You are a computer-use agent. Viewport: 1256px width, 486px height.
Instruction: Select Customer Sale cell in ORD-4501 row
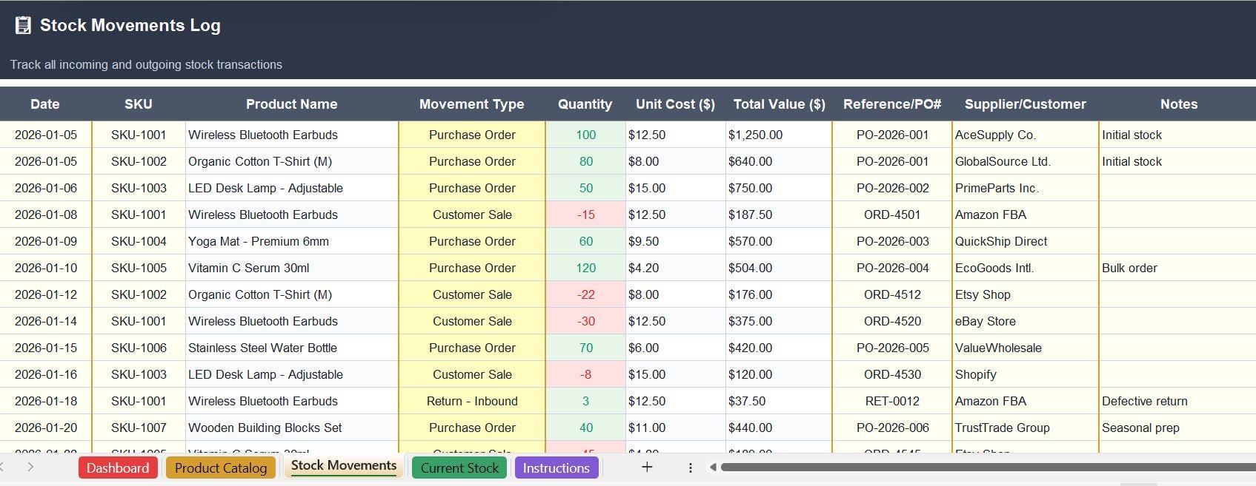click(472, 215)
